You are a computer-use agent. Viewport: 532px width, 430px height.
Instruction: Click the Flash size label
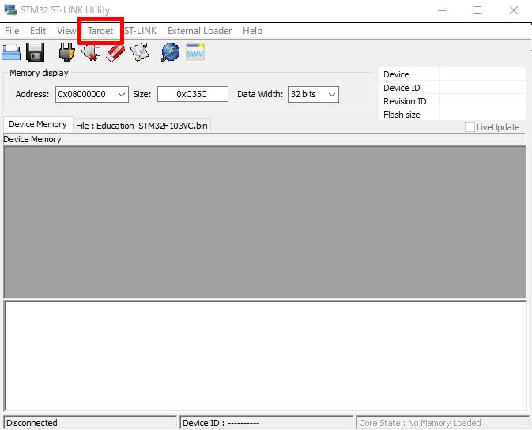click(402, 115)
